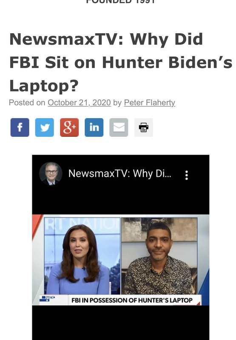Image resolution: width=236 pixels, height=340 pixels.
Task: Click the male guest's video frame
Action: pos(159,256)
